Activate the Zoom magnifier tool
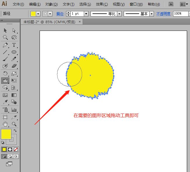 pos(14,124)
